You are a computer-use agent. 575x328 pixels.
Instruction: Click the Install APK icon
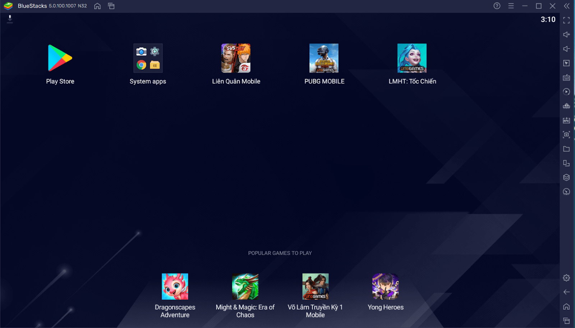(x=566, y=120)
